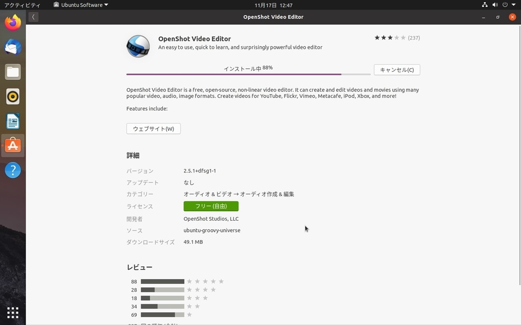The width and height of the screenshot is (521, 325).
Task: Click the レビュー section heading
Action: click(x=139, y=267)
